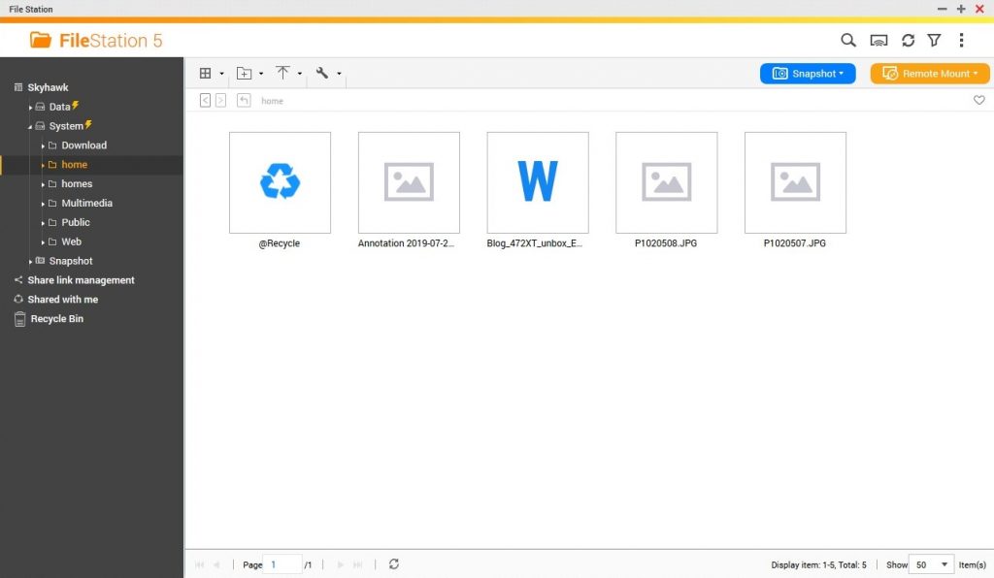Go forward with the right arrow navigation icon
The width and height of the screenshot is (994, 578).
pyautogui.click(x=220, y=101)
